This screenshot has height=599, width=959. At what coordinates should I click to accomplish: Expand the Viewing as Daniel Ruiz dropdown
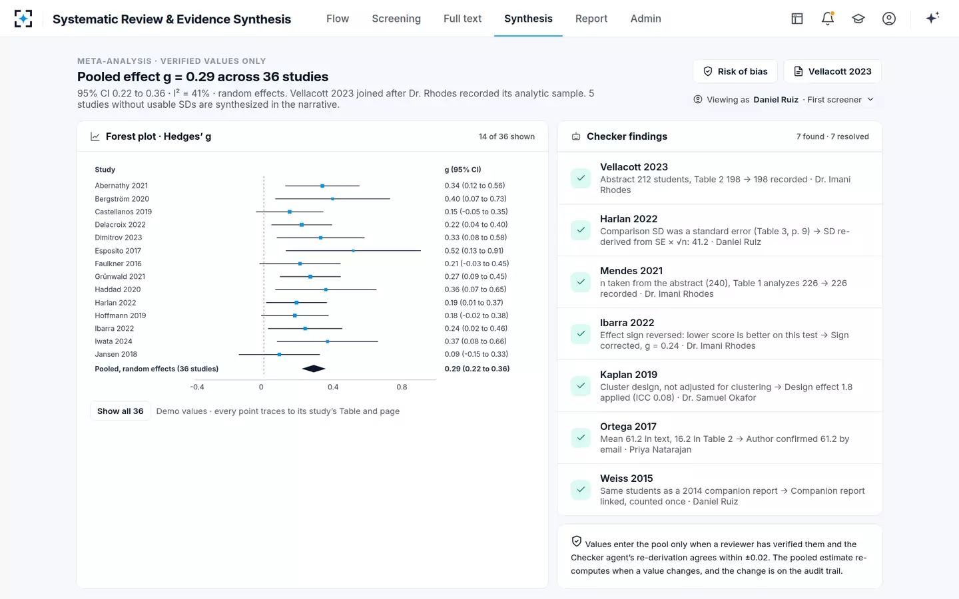784,100
